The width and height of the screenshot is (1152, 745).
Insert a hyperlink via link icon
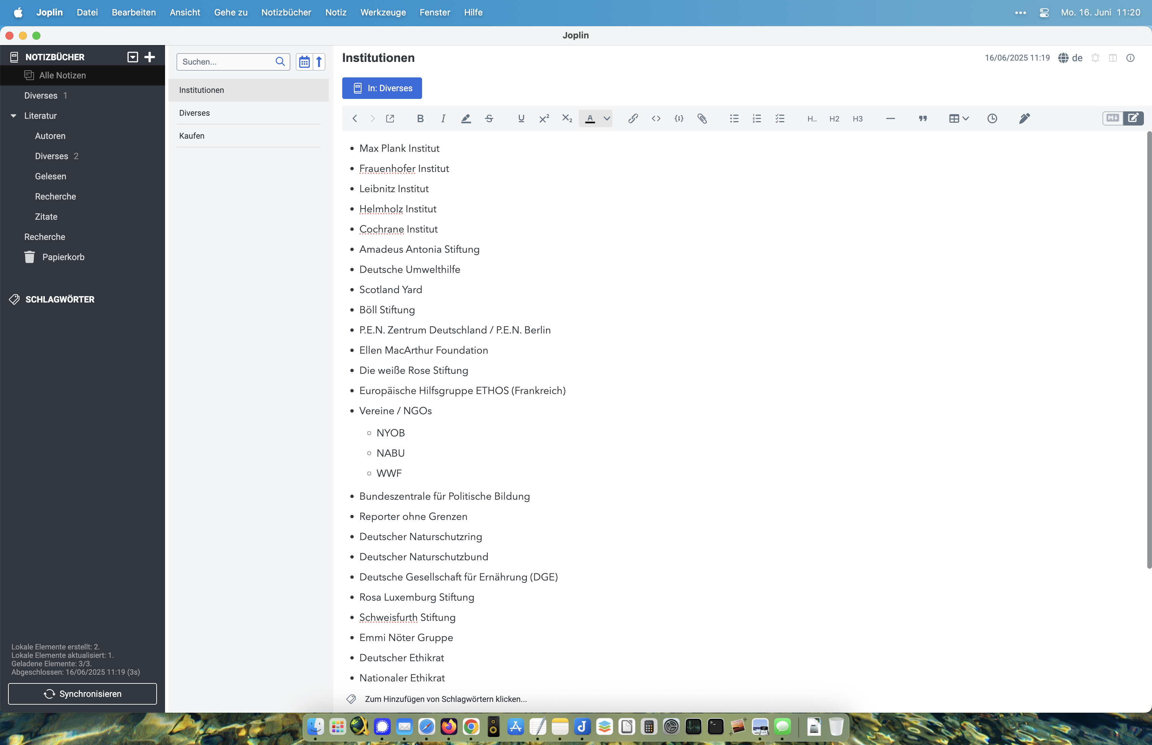pyautogui.click(x=633, y=118)
